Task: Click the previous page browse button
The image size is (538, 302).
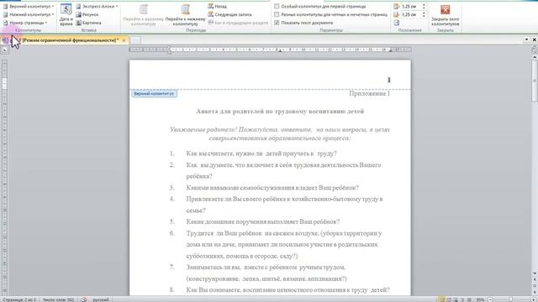Action: point(535,279)
